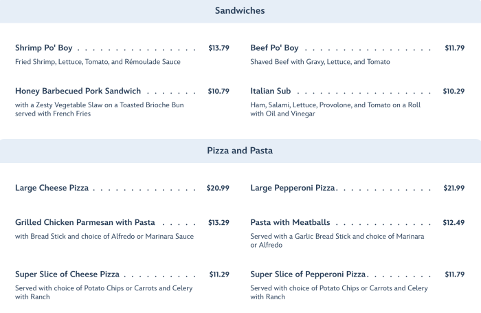
Task: Choose Super Slice of Pepperoni Pizza
Action: (309, 274)
